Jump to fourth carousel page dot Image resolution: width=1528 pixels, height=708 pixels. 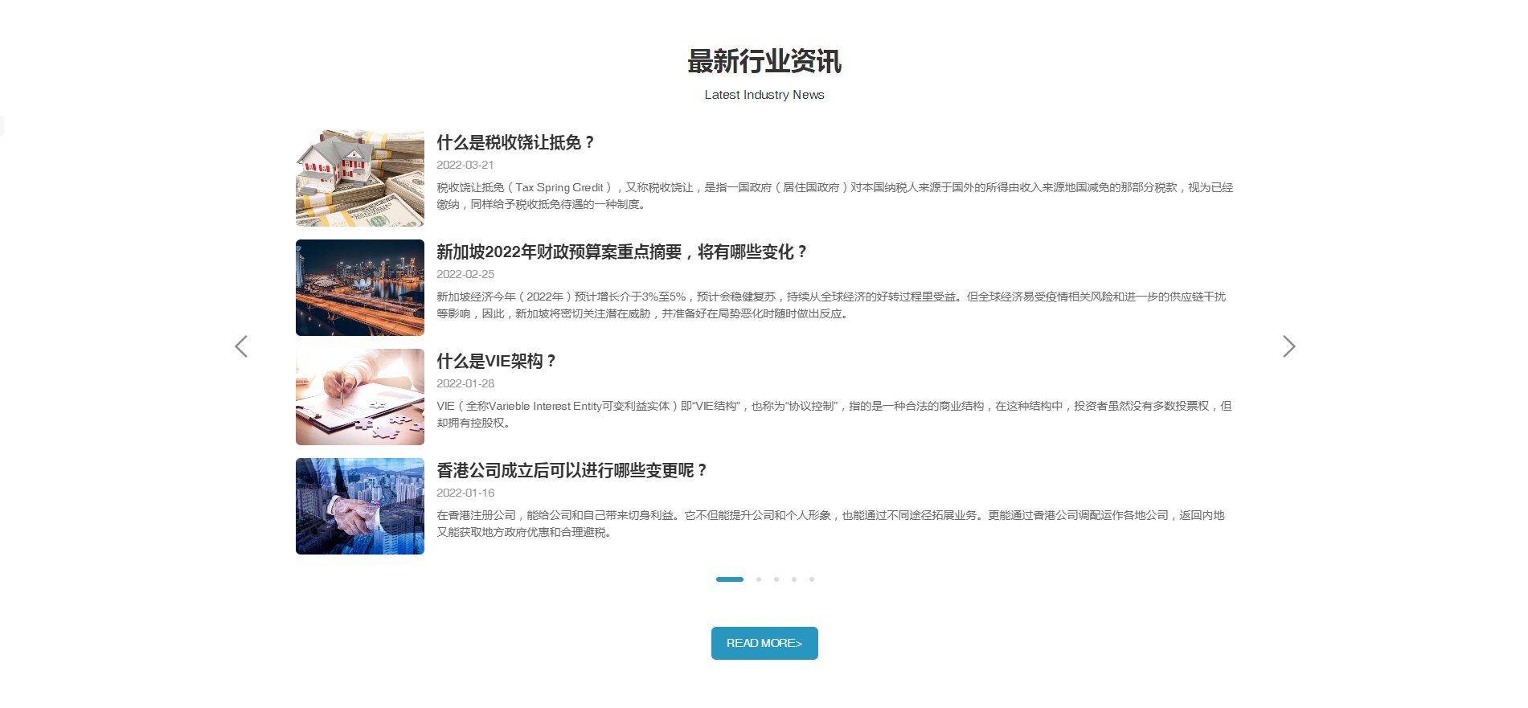pos(794,579)
